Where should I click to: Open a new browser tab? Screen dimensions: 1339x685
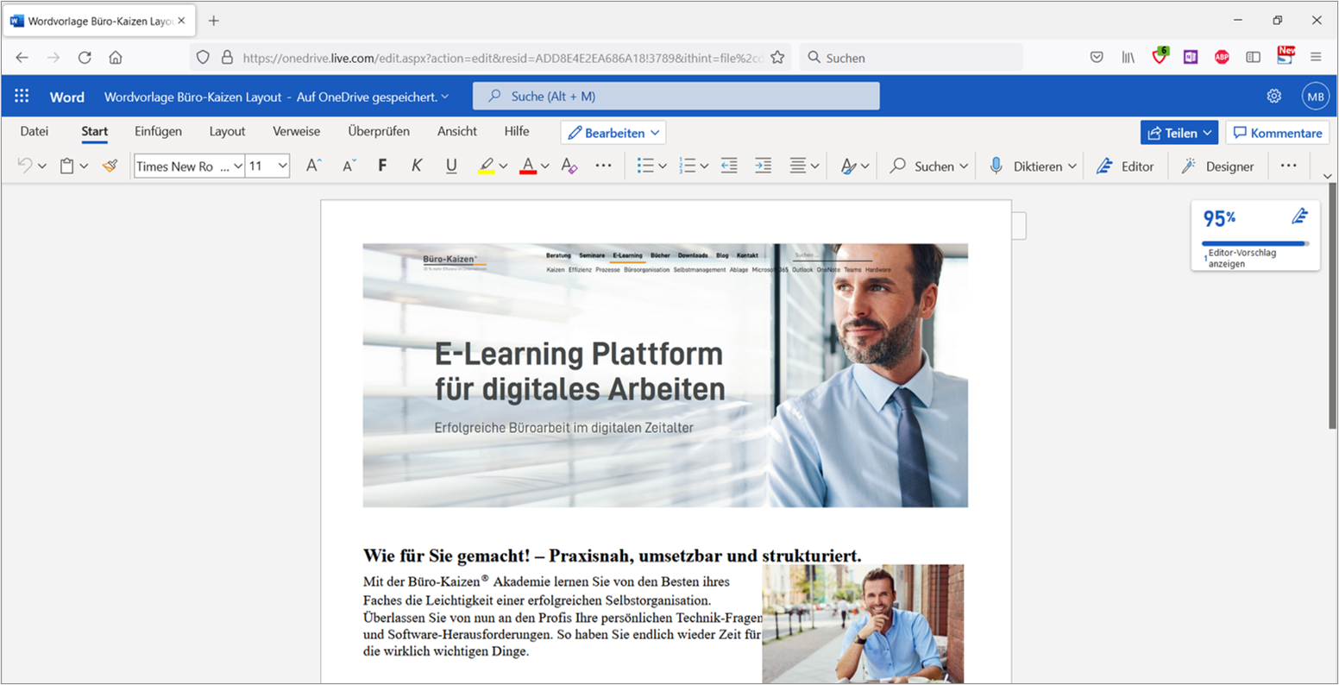click(214, 20)
